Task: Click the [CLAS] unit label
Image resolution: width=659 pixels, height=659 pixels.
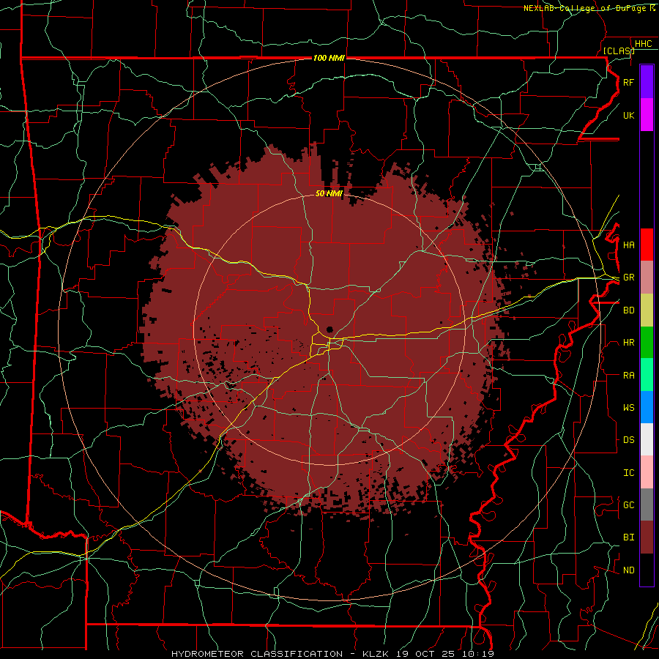Action: click(x=618, y=51)
